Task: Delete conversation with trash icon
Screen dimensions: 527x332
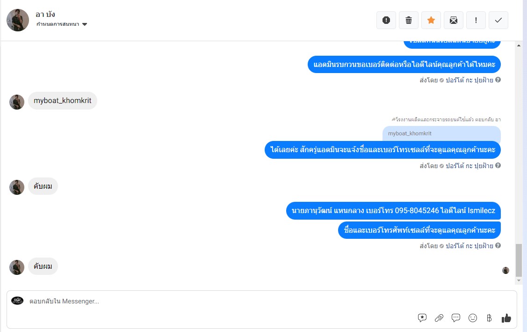Action: pyautogui.click(x=409, y=20)
